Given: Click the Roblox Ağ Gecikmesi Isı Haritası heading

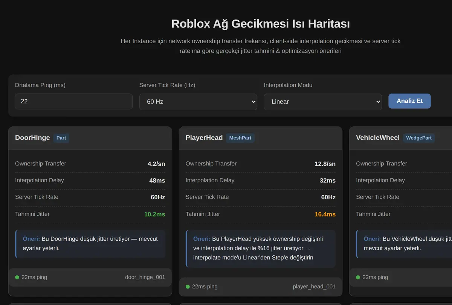Looking at the screenshot, I should [261, 24].
